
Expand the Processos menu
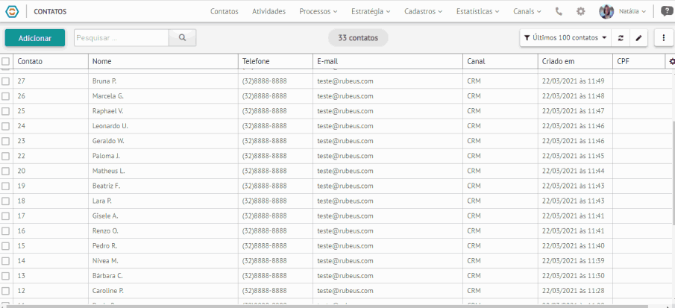318,12
